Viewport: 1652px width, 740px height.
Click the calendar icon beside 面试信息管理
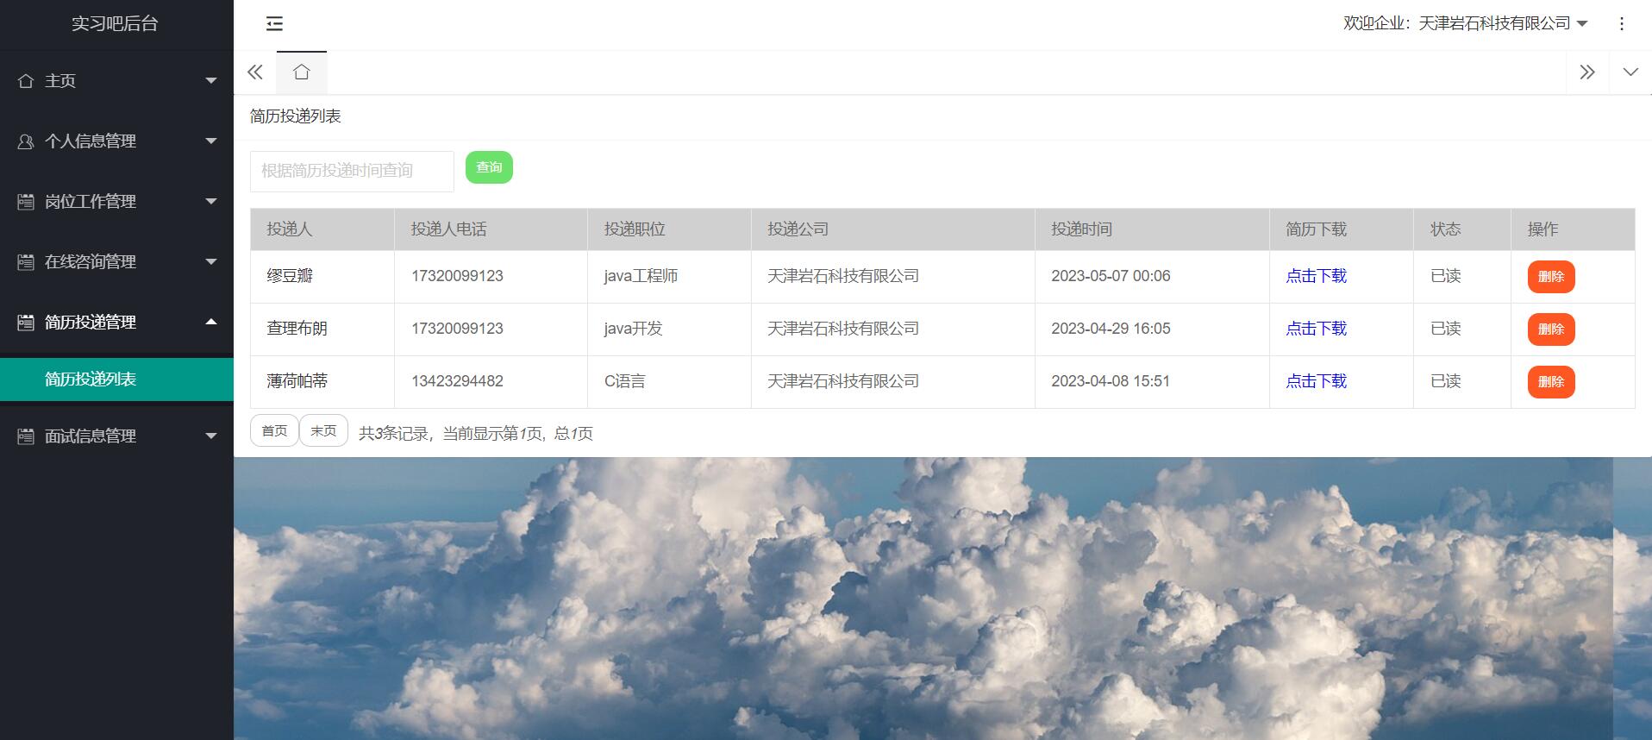[x=26, y=436]
